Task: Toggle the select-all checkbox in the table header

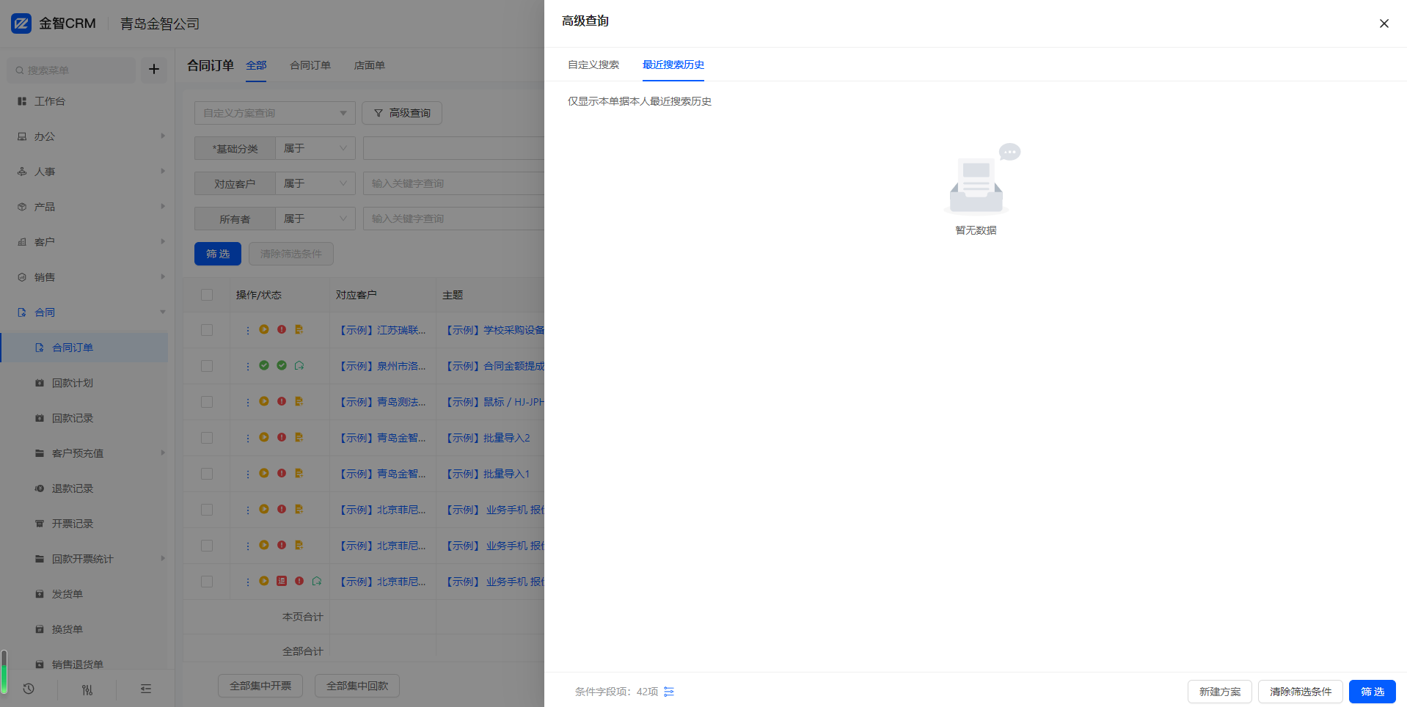Action: [207, 295]
